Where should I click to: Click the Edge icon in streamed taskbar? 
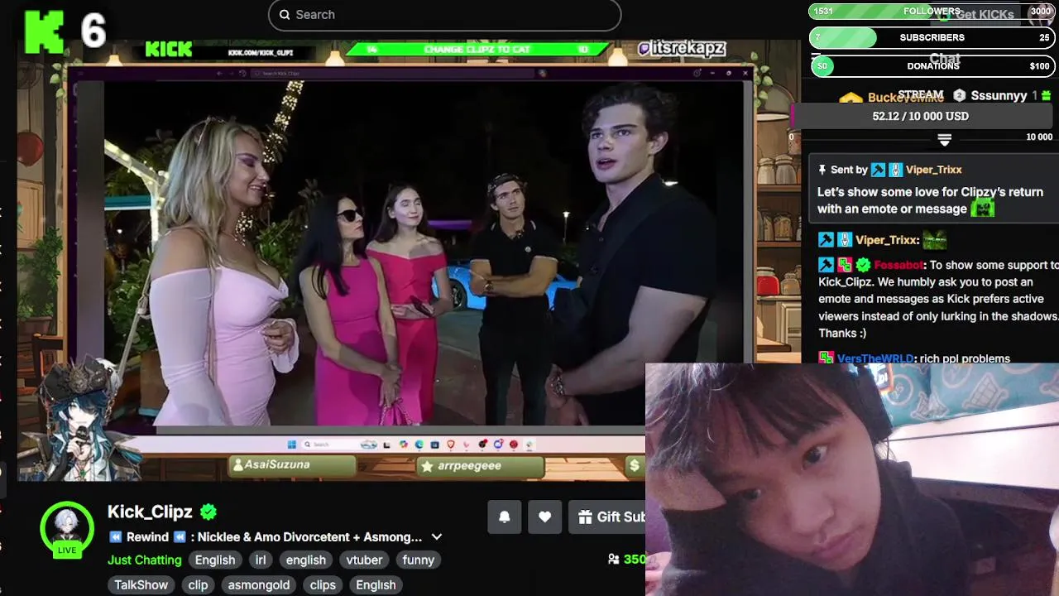pos(419,445)
